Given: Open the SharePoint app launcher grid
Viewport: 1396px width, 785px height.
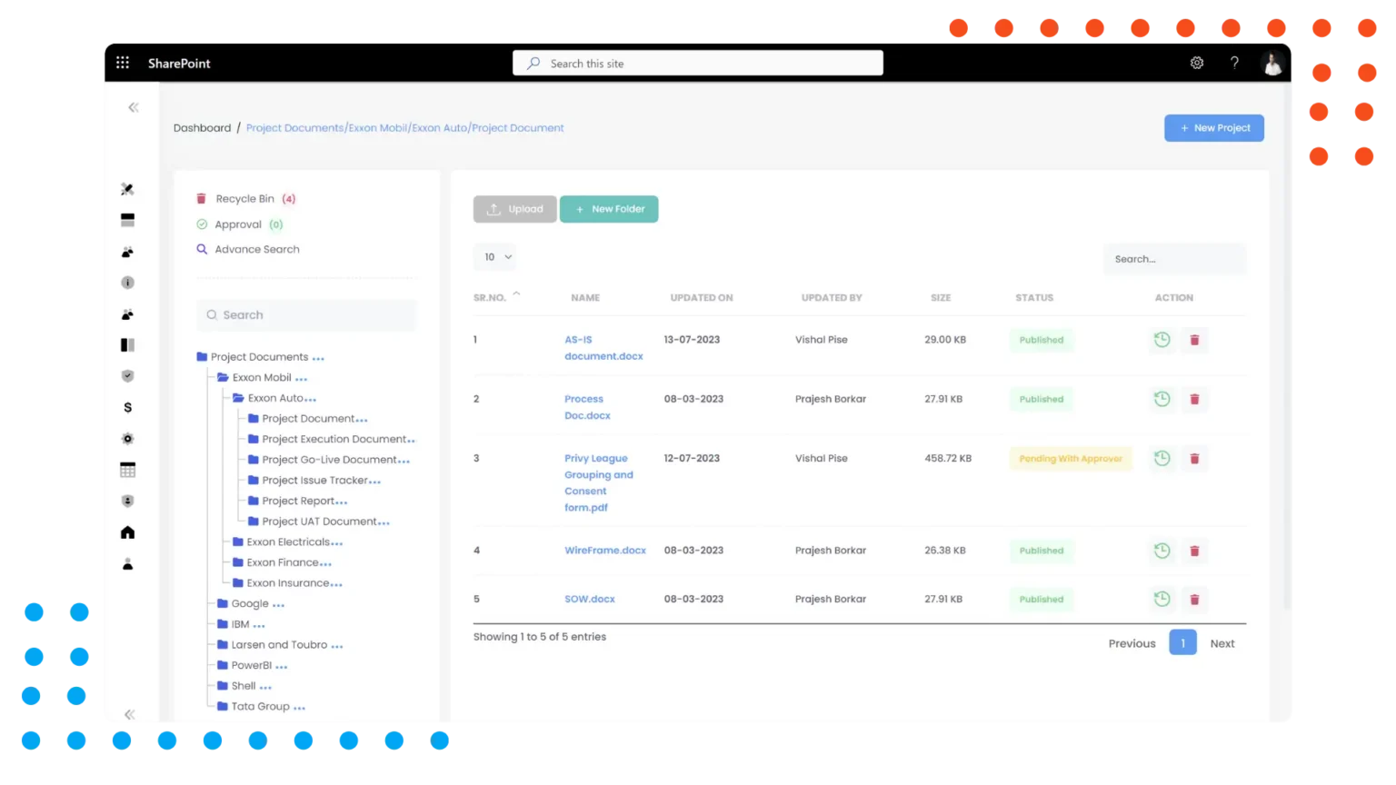Looking at the screenshot, I should tap(123, 63).
